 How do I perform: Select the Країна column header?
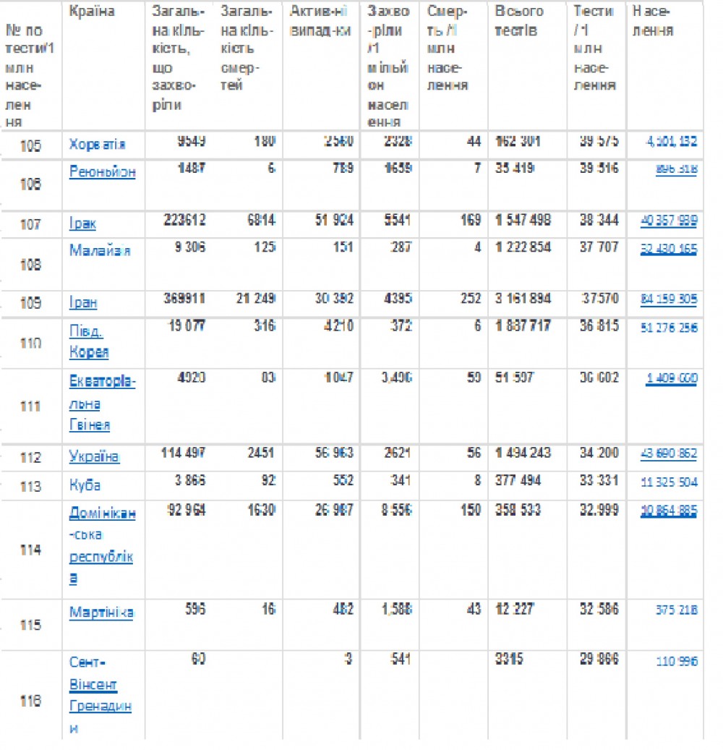pos(92,11)
